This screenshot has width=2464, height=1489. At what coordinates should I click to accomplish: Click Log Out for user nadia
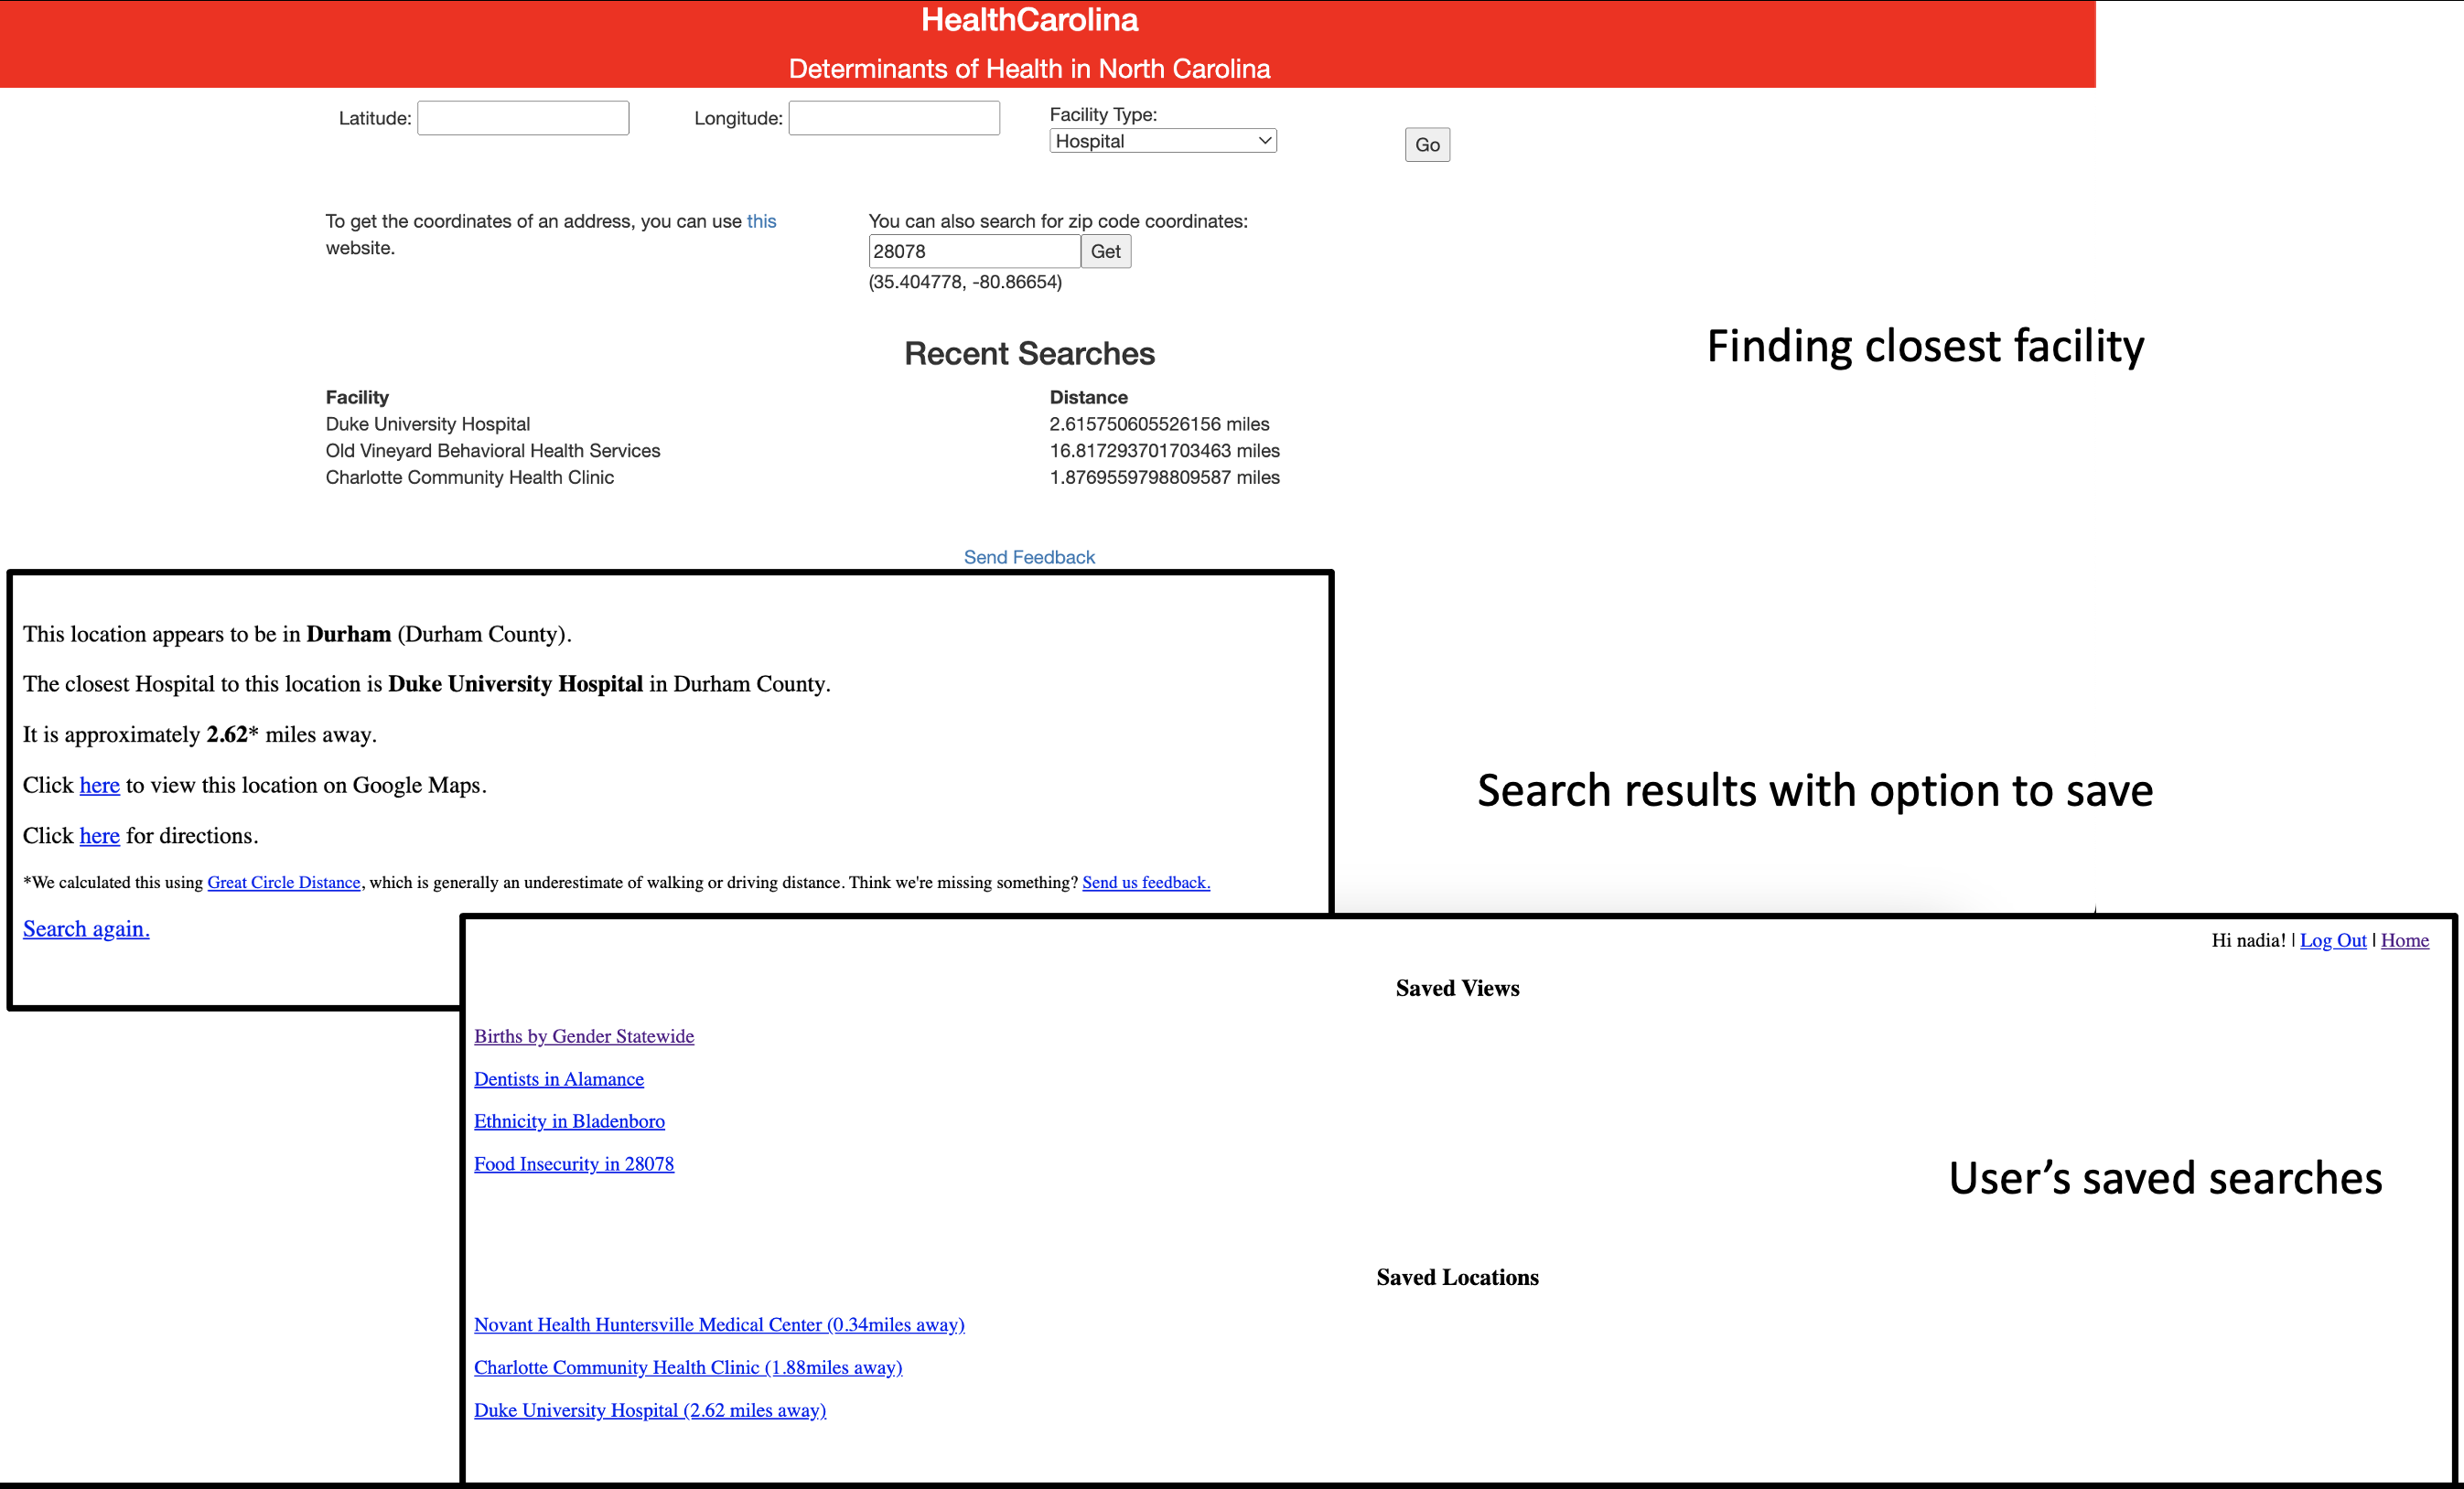pyautogui.click(x=2334, y=940)
